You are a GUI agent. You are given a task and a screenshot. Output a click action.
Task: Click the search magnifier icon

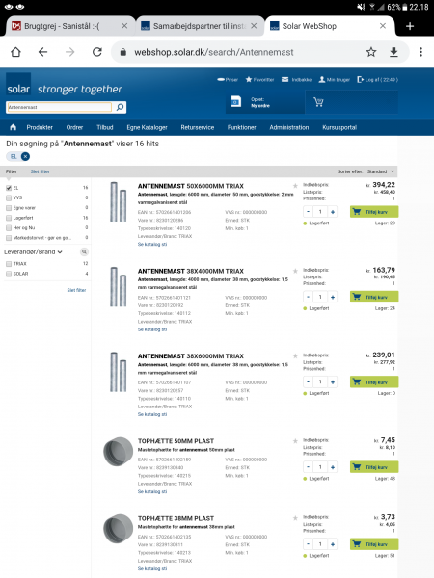coord(120,107)
